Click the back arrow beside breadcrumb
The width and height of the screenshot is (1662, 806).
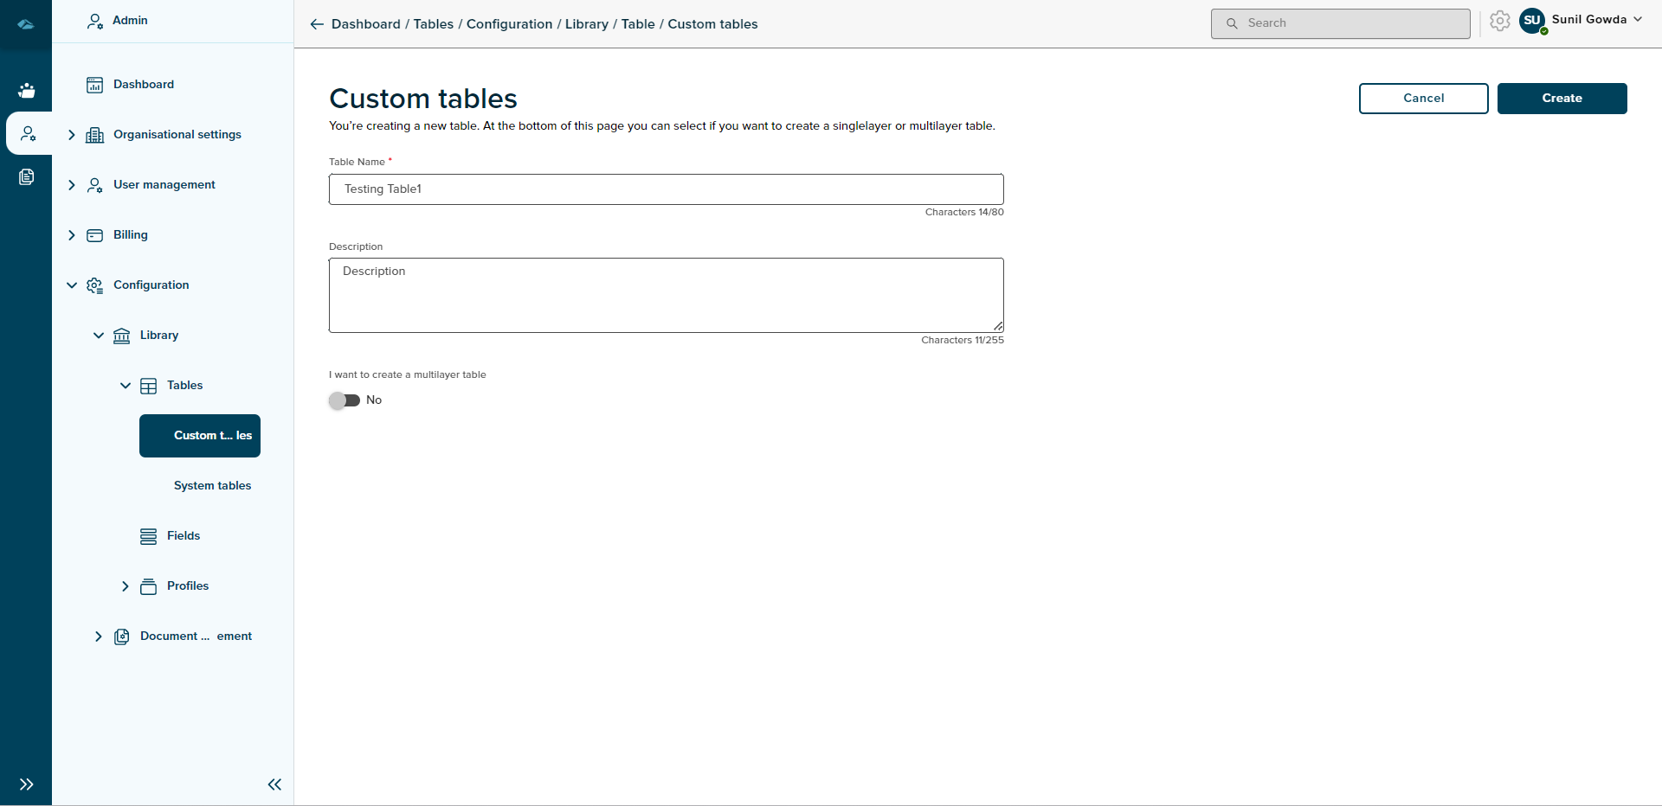click(317, 24)
